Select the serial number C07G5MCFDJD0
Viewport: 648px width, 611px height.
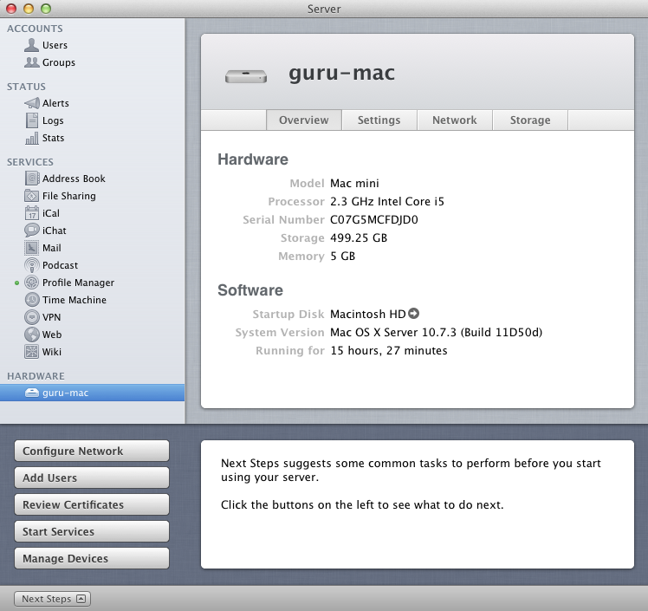tap(374, 219)
